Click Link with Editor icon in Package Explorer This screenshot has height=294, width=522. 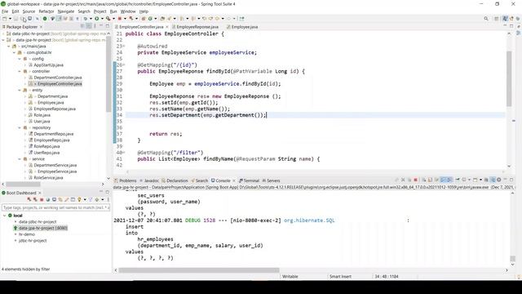pyautogui.click(x=89, y=26)
